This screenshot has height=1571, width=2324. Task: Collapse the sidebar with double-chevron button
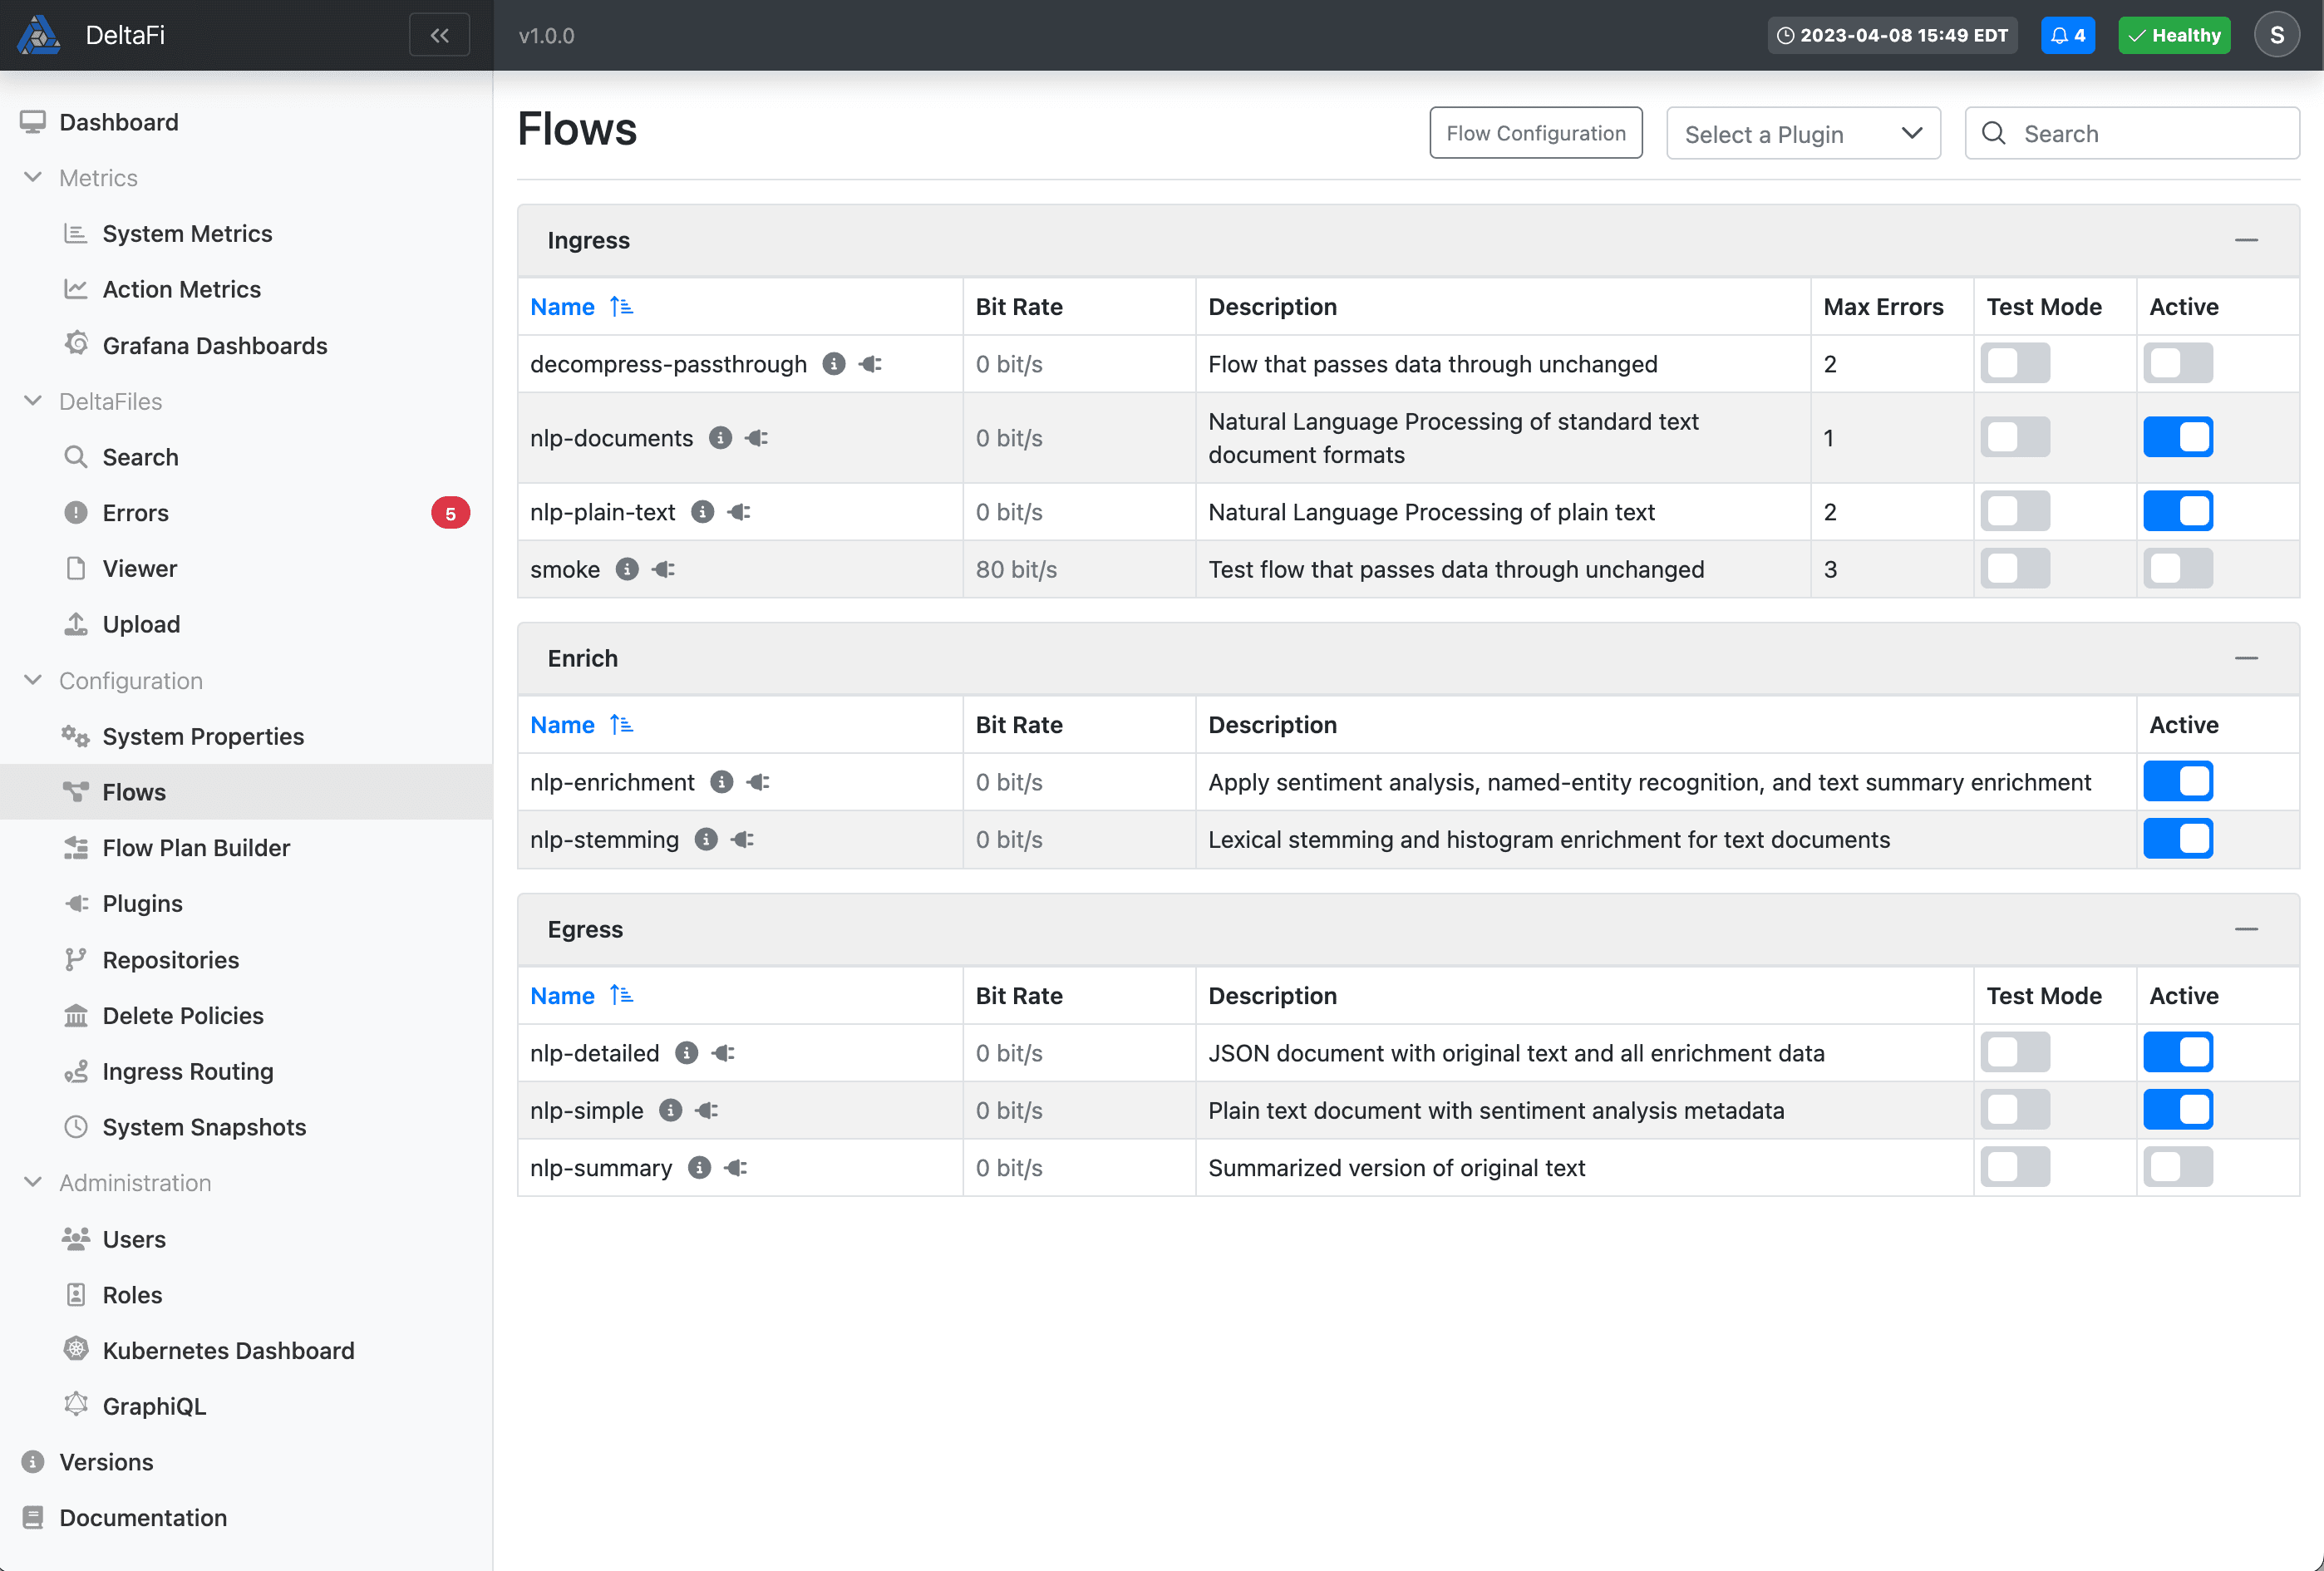[x=439, y=35]
